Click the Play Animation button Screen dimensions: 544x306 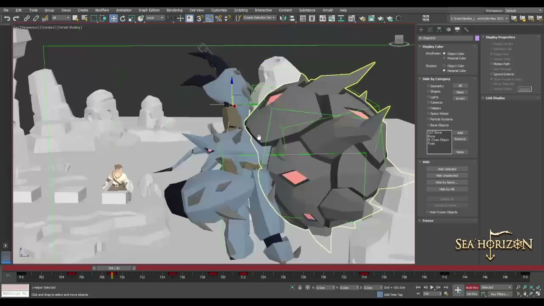click(x=432, y=288)
